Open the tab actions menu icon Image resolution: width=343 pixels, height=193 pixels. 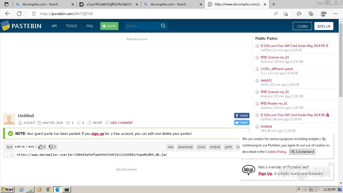6,4
